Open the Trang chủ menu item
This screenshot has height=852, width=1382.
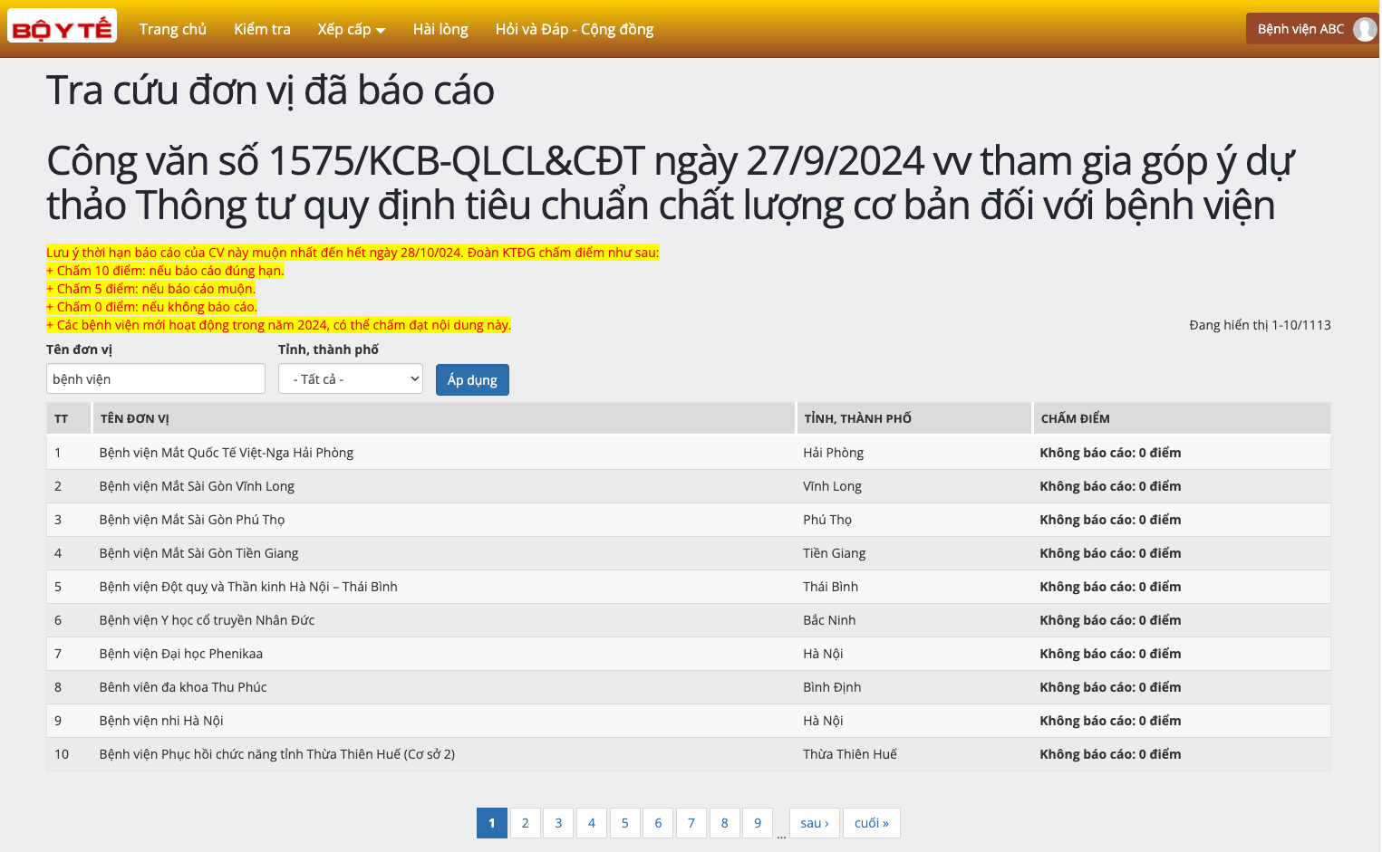pyautogui.click(x=173, y=29)
